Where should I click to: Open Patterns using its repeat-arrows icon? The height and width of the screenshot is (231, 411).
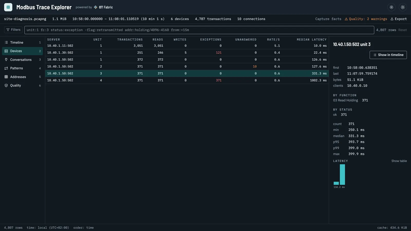click(x=6, y=68)
